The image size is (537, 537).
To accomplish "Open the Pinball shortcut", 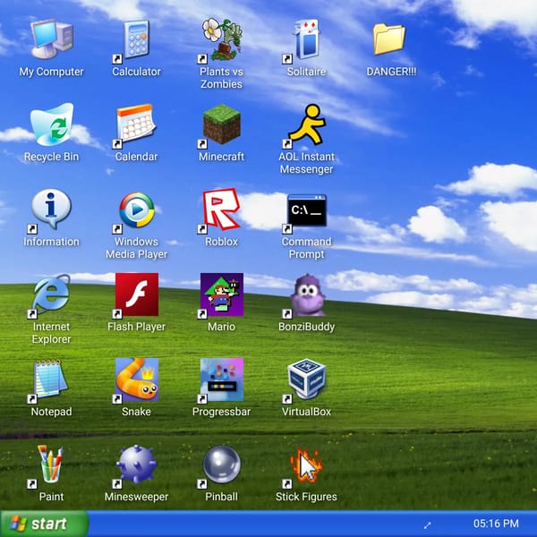I will [x=222, y=465].
